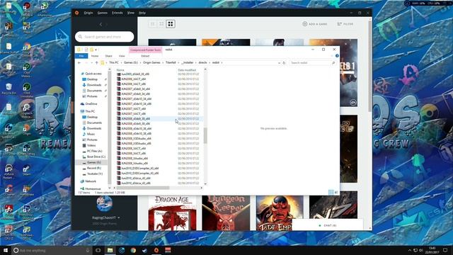
Task: Switch to the Home ribbon tab in Explorer
Action: (95, 56)
